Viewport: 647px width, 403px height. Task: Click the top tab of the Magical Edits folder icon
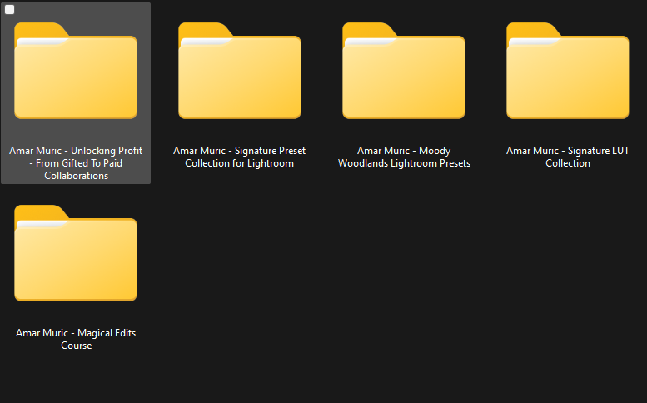pos(39,211)
